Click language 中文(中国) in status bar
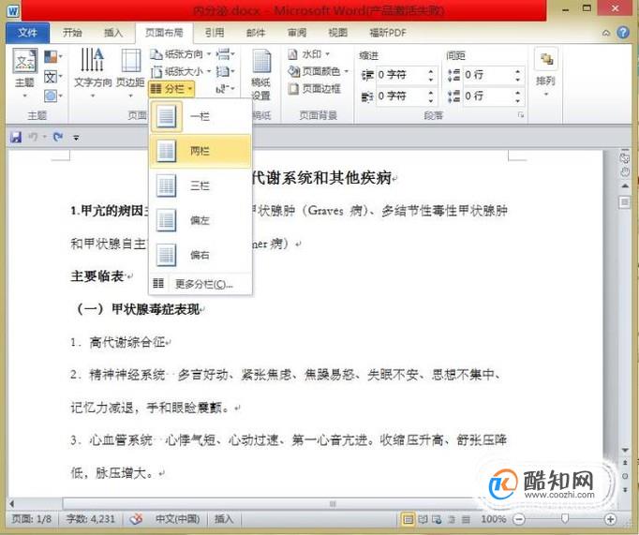This screenshot has width=639, height=535. pos(178,519)
